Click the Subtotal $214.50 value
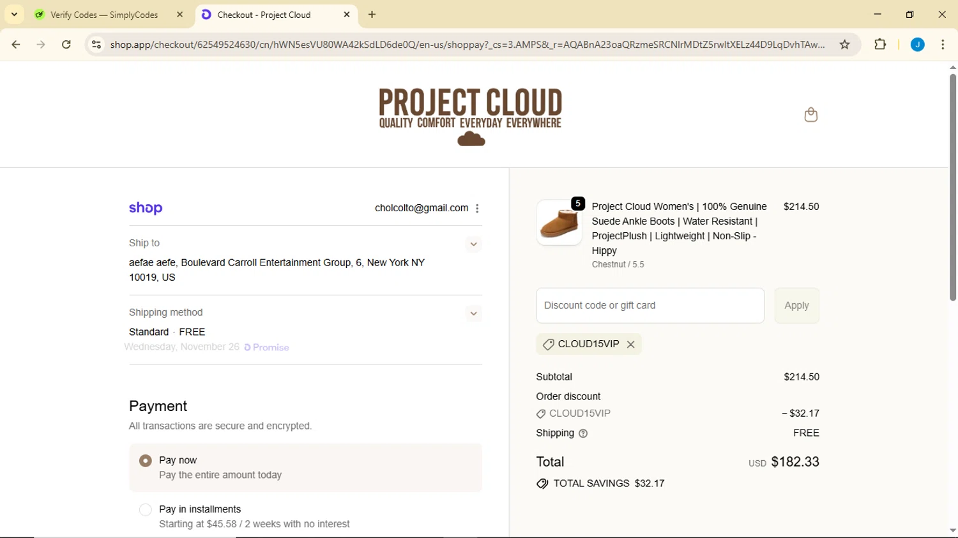This screenshot has width=958, height=538. coord(802,377)
